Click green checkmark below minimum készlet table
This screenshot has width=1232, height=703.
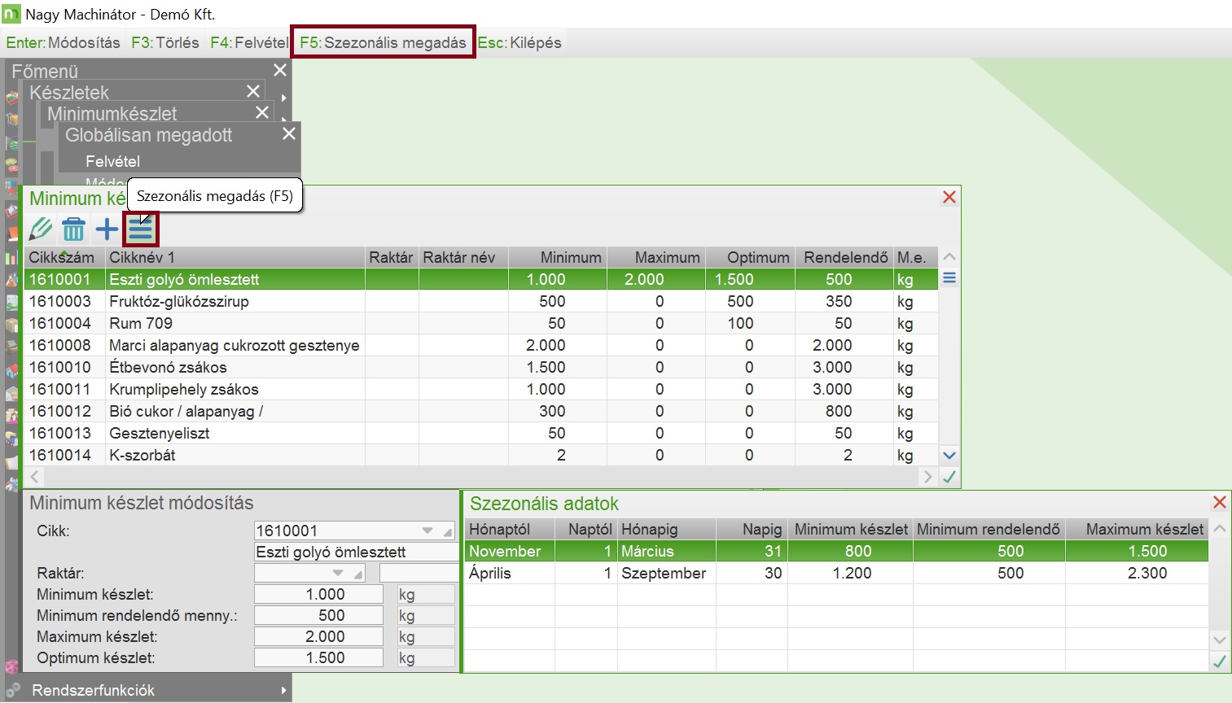pos(949,477)
